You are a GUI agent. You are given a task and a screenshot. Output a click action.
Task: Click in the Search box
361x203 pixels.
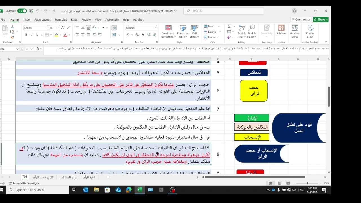224,11
